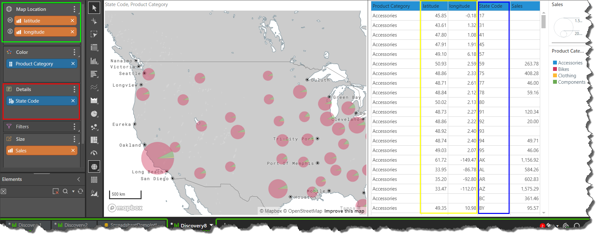Click the Improve this map link
This screenshot has height=238, width=600.
[344, 211]
